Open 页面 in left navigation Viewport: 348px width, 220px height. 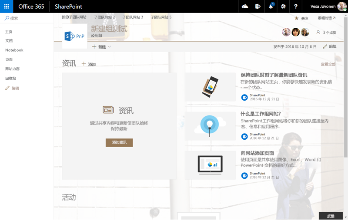(9, 59)
